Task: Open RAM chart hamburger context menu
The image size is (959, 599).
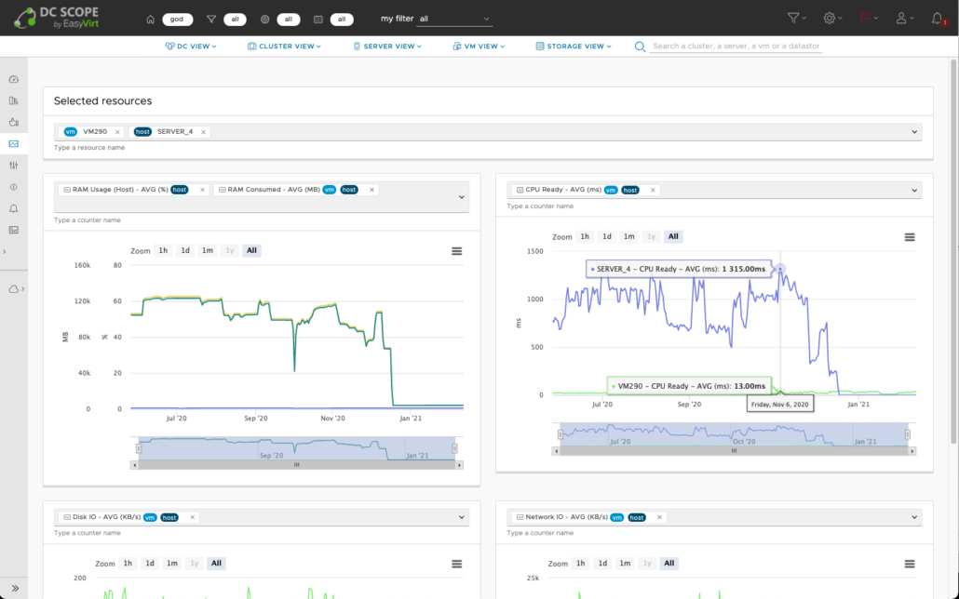Action: (457, 251)
